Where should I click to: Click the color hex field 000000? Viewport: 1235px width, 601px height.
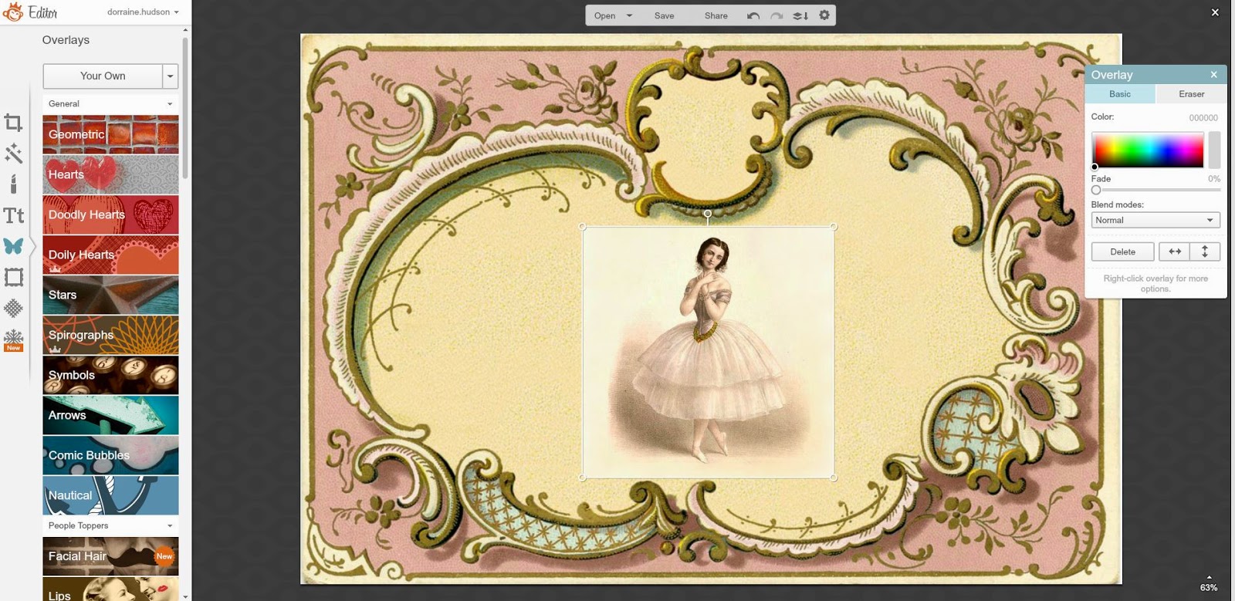[1203, 118]
